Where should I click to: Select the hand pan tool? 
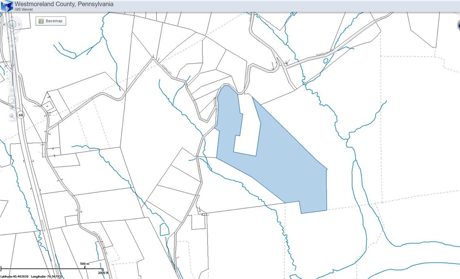point(12,100)
